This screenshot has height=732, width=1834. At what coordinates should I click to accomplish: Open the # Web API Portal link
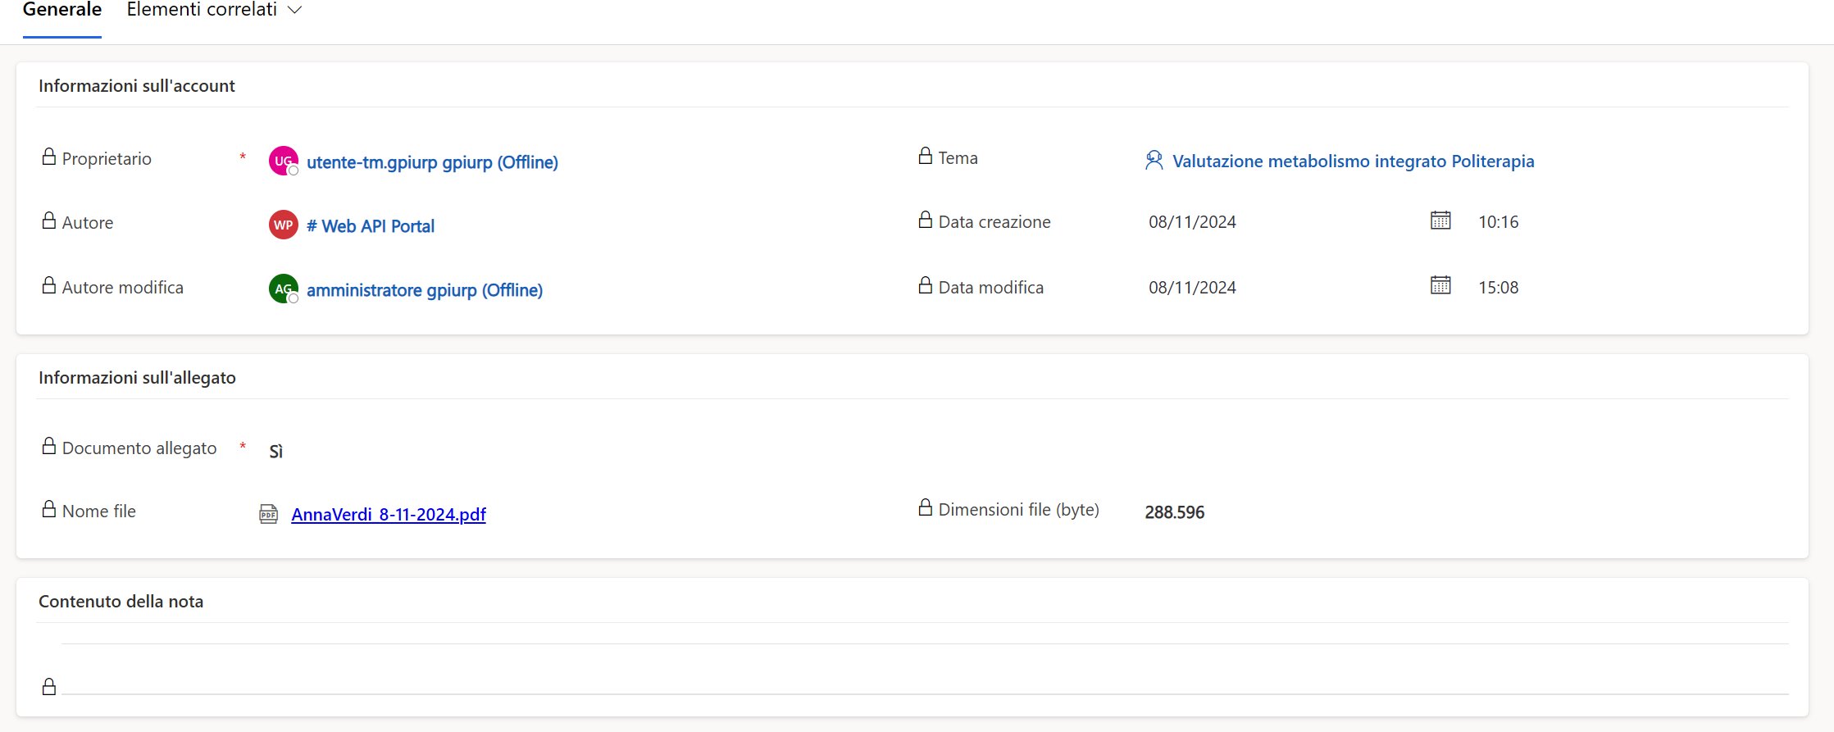pyautogui.click(x=370, y=226)
